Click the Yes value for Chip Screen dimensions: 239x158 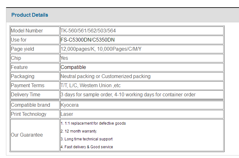click(x=64, y=58)
